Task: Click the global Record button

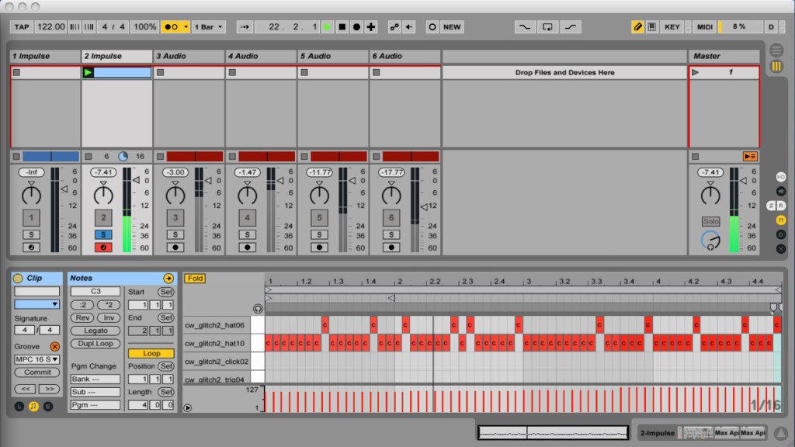Action: point(356,26)
